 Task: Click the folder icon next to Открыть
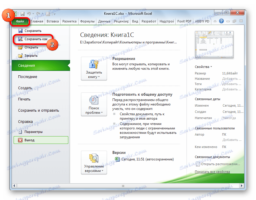20,48
